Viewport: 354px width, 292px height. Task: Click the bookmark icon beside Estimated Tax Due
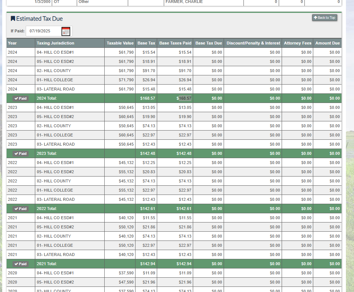tap(13, 19)
